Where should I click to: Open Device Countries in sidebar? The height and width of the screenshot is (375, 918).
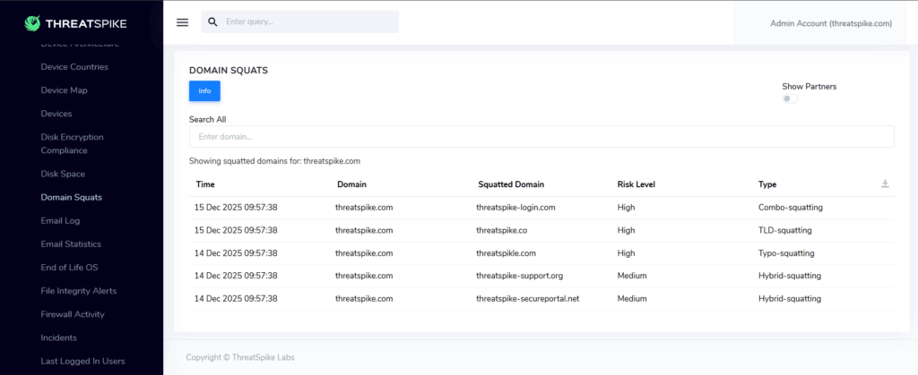[74, 67]
